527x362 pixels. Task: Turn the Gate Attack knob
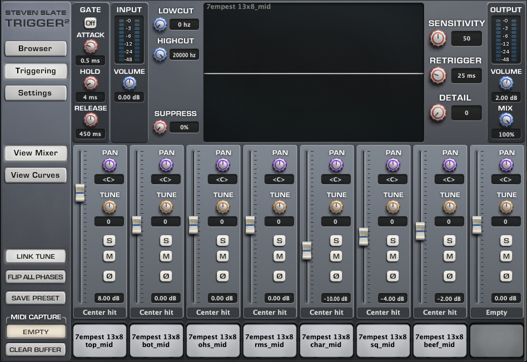pyautogui.click(x=91, y=47)
